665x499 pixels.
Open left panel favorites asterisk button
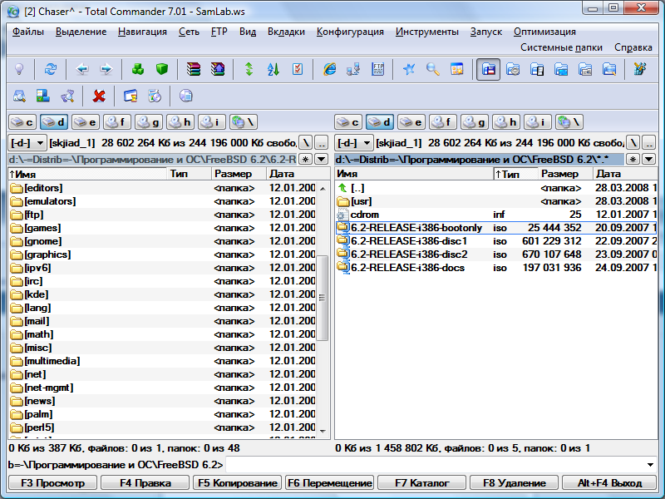(x=306, y=160)
